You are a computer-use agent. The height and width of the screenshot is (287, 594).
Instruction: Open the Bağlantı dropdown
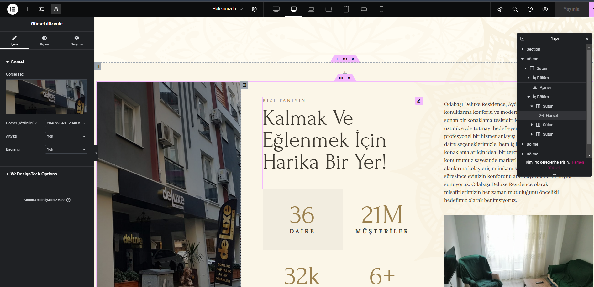(x=66, y=149)
